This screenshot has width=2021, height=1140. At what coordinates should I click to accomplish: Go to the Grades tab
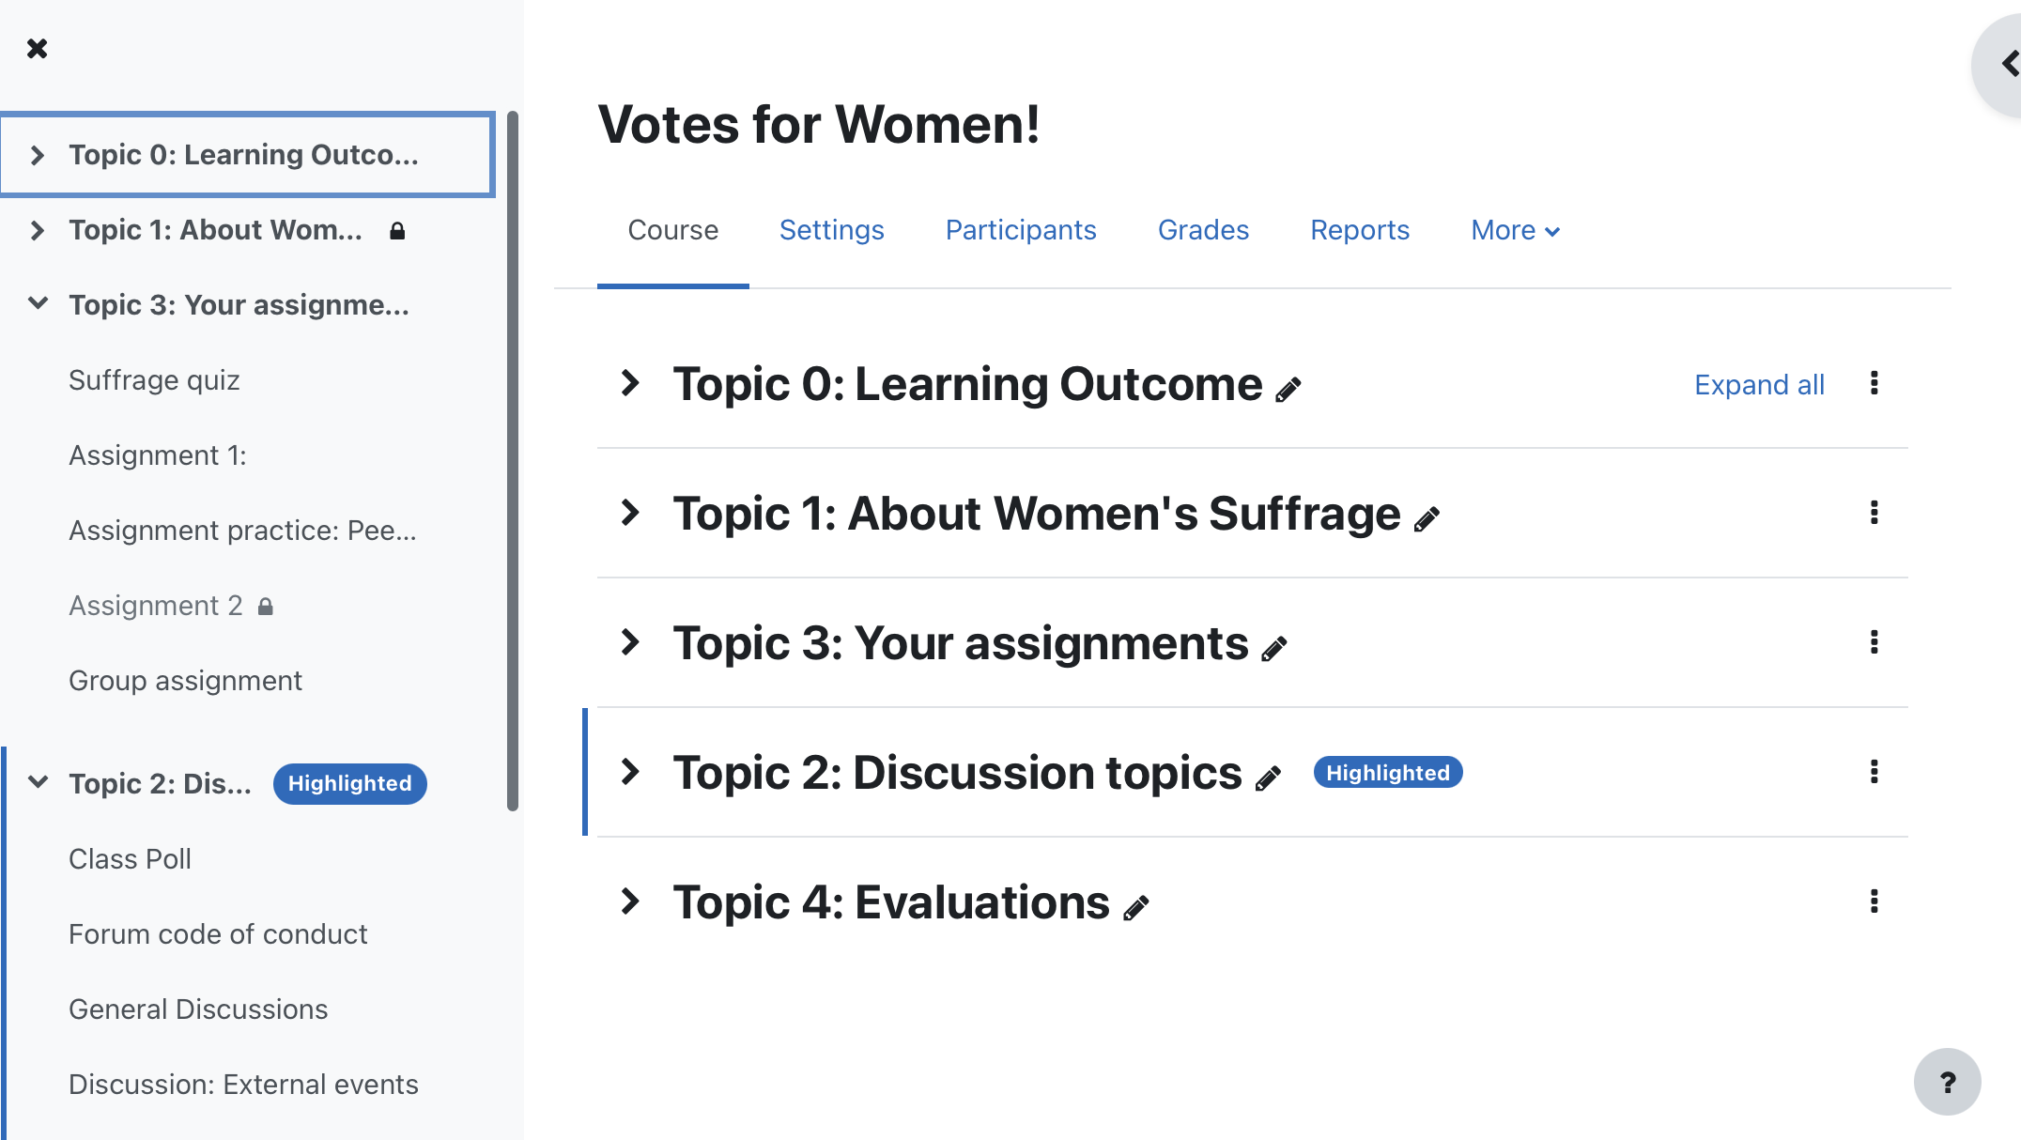(1203, 230)
